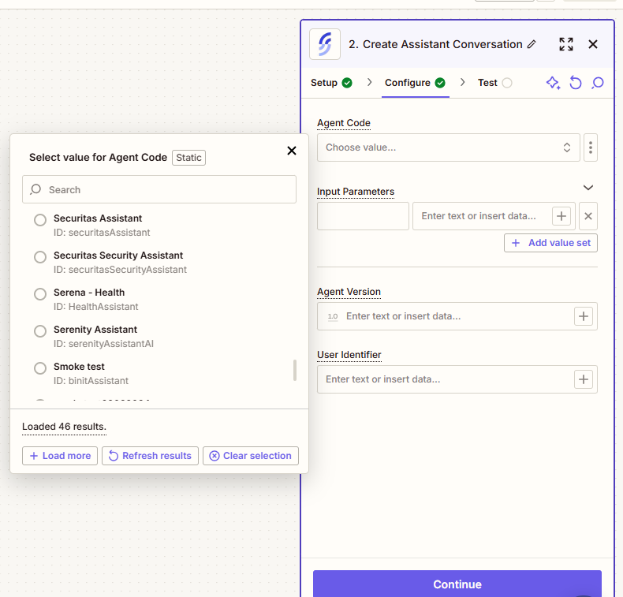Image resolution: width=623 pixels, height=597 pixels.
Task: Click the User Identifier field label
Action: (x=349, y=355)
